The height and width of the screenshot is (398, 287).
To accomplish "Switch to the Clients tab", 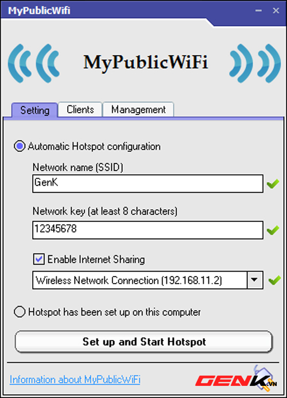I will click(80, 110).
